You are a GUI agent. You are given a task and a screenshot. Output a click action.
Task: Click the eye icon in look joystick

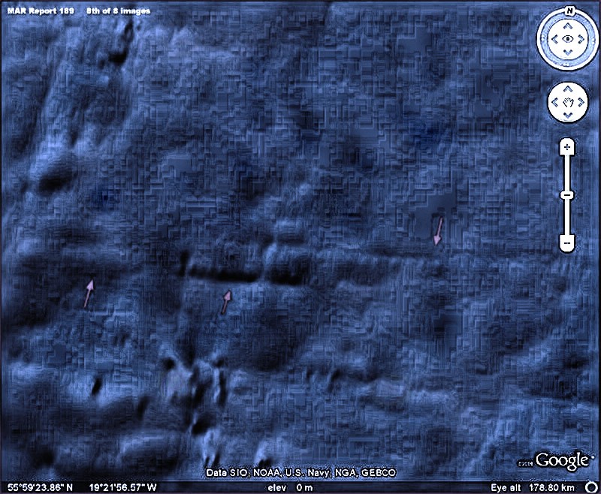pyautogui.click(x=568, y=39)
